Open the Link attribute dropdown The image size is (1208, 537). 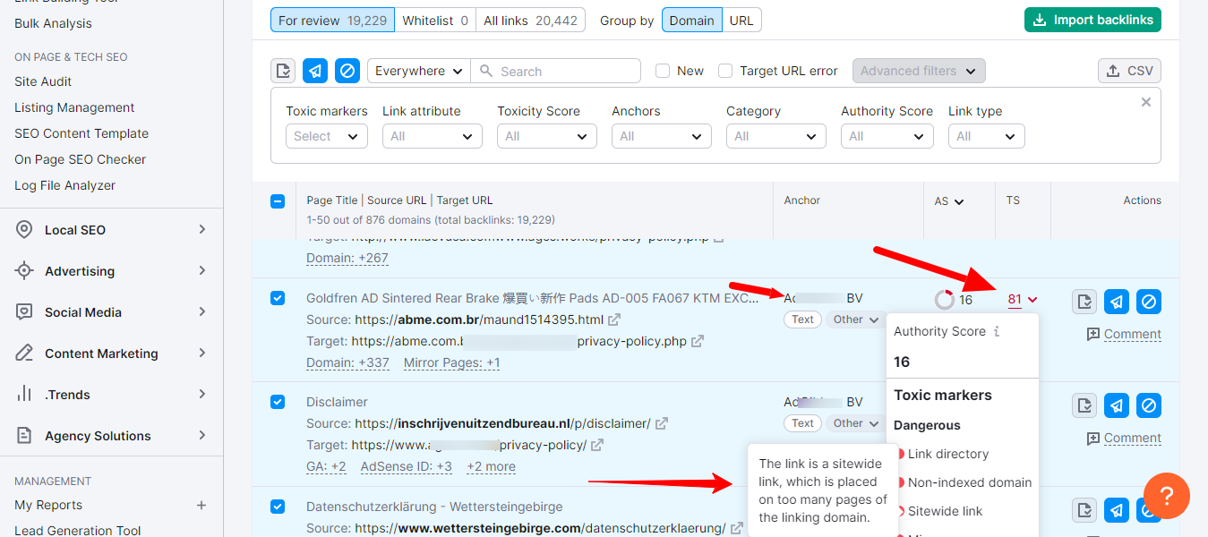coord(433,136)
